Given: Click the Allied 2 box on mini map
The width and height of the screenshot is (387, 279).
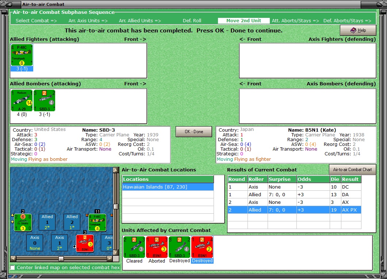Looking at the screenshot, I should [72, 222].
